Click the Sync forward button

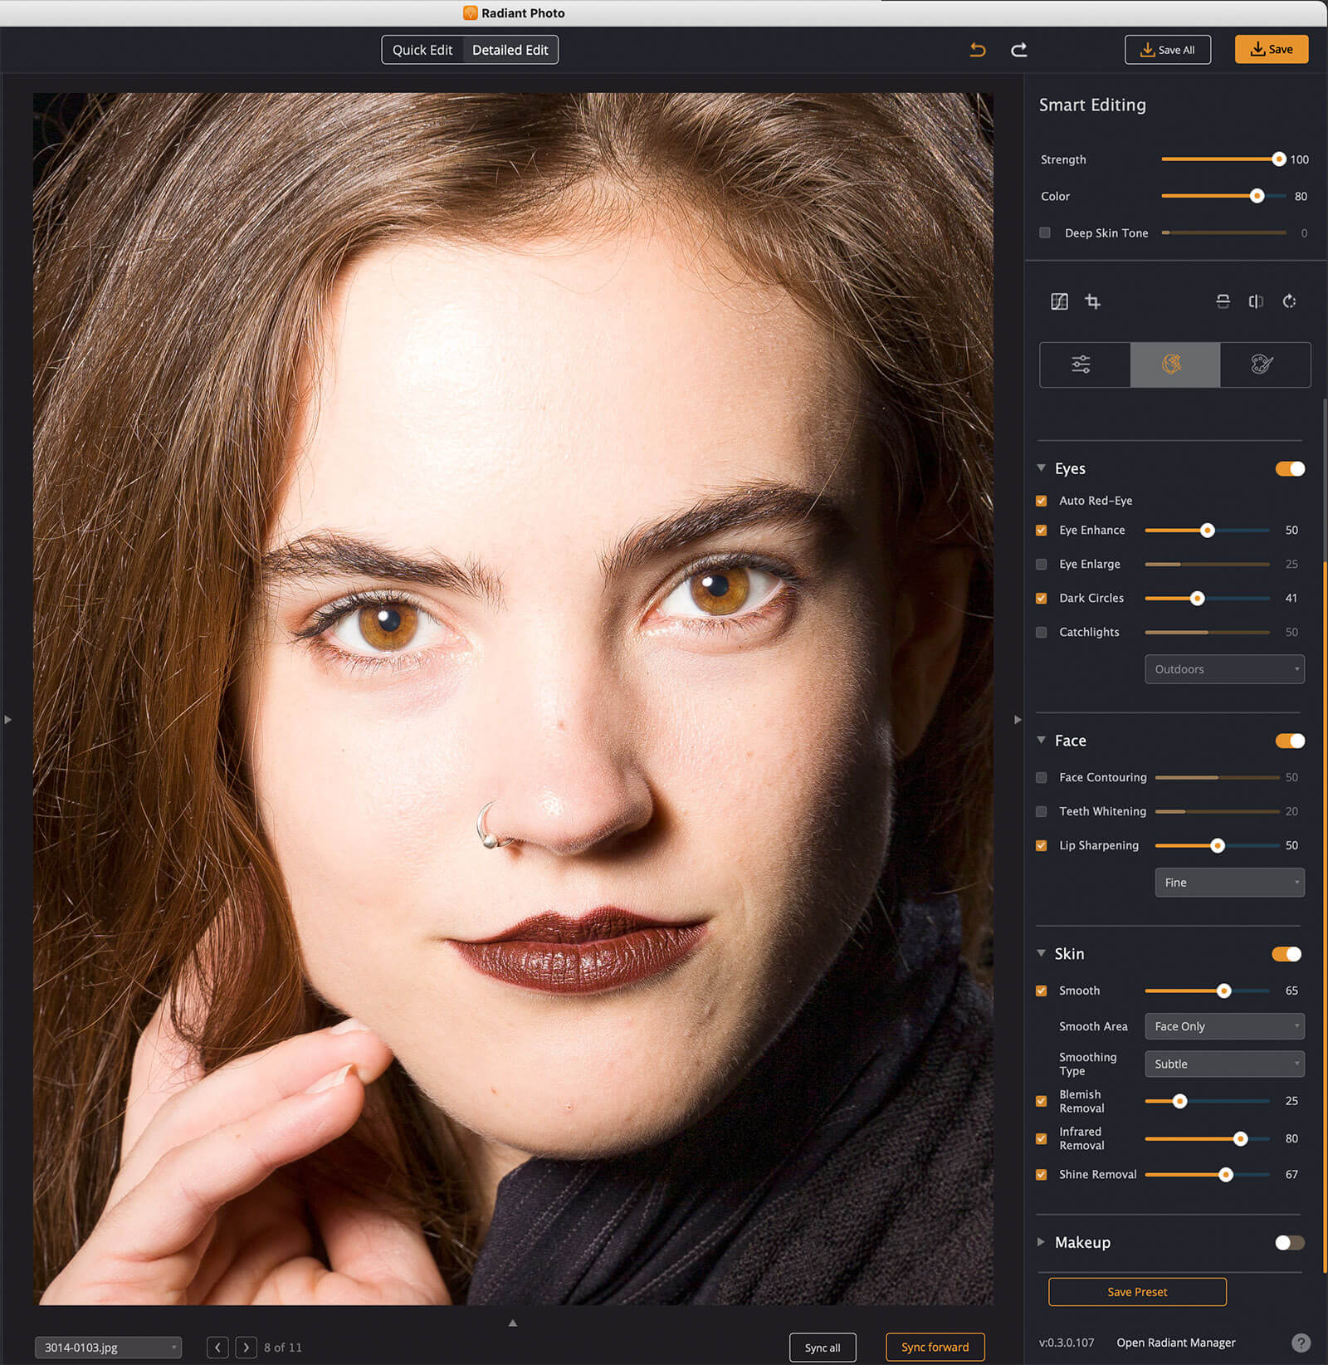tap(935, 1347)
